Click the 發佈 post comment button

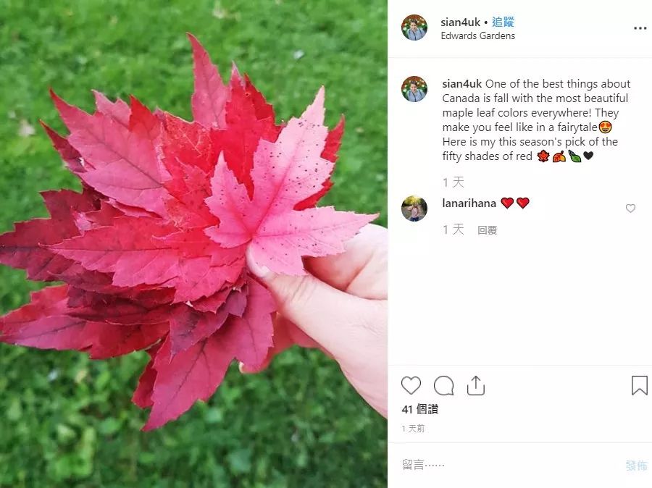pos(636,465)
